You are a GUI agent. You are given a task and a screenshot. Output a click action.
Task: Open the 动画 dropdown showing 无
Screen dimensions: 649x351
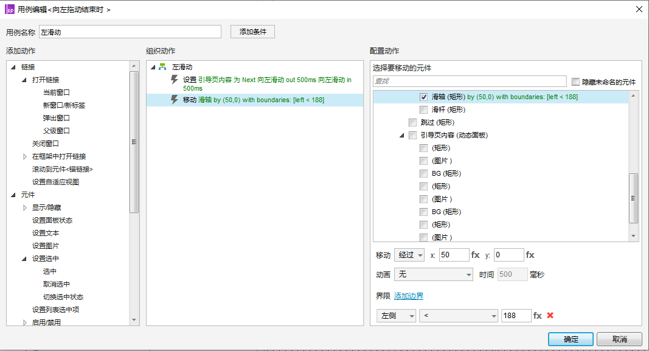[x=433, y=274]
